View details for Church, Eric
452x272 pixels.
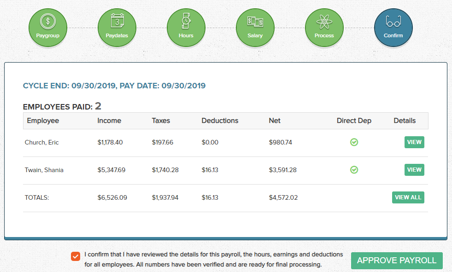(414, 142)
